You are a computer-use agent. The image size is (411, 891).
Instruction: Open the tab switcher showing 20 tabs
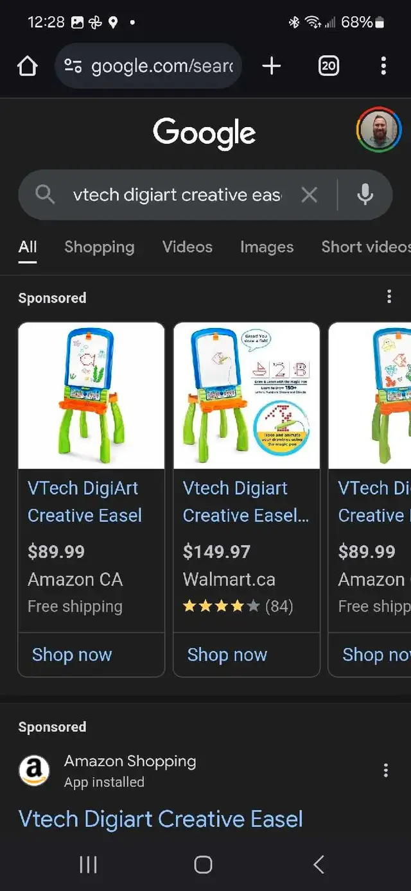point(328,65)
